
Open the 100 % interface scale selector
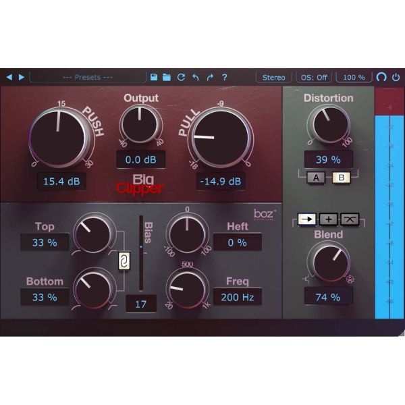click(x=354, y=77)
